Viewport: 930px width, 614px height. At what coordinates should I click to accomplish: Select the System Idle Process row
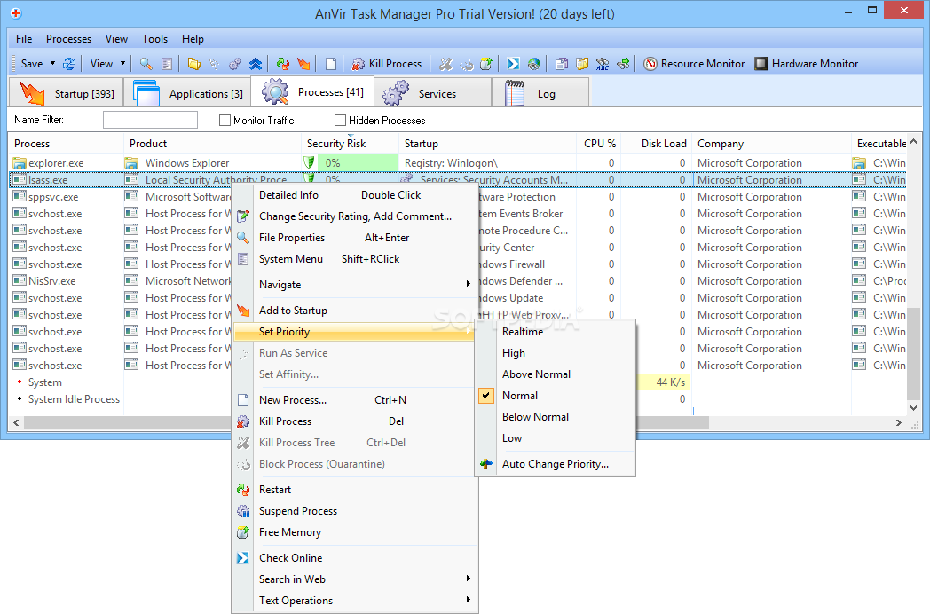(x=457, y=399)
